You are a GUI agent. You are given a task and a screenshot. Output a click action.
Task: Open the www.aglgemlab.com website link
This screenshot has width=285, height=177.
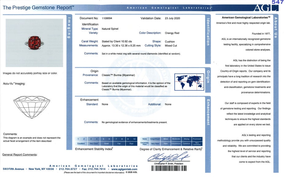tap(124, 169)
